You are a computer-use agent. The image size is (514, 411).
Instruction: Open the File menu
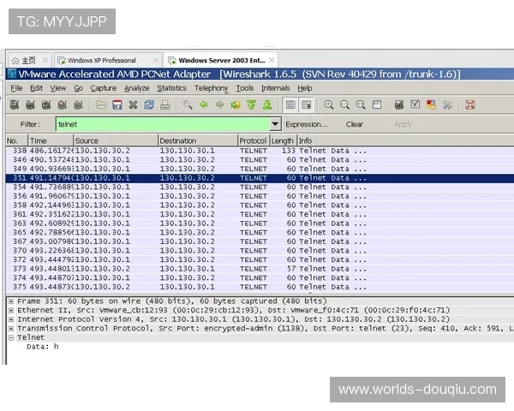pos(16,88)
